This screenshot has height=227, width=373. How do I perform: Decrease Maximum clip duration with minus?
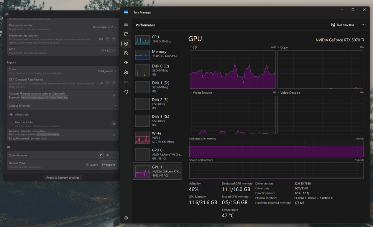coord(107,39)
